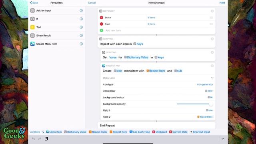Delete the Dictionary action card
The height and width of the screenshot is (144, 256).
212,11
